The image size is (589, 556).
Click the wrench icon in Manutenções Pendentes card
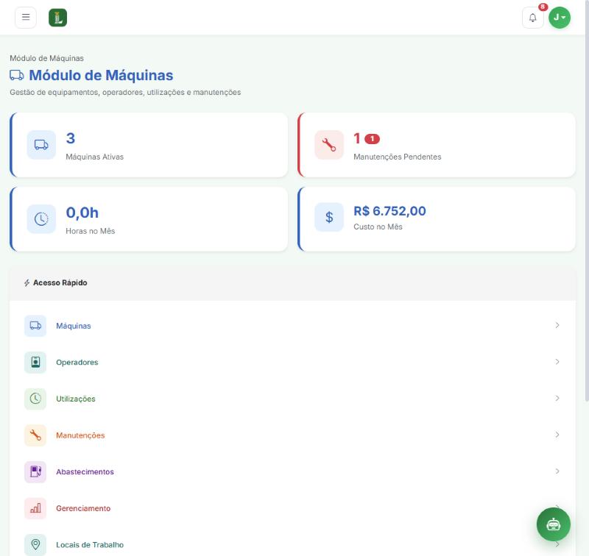pos(329,145)
